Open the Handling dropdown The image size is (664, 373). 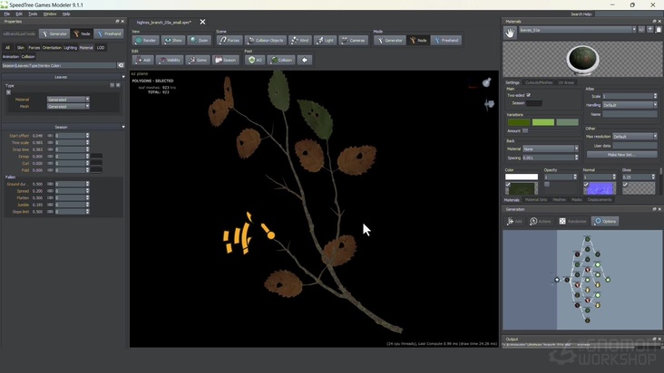coord(629,105)
